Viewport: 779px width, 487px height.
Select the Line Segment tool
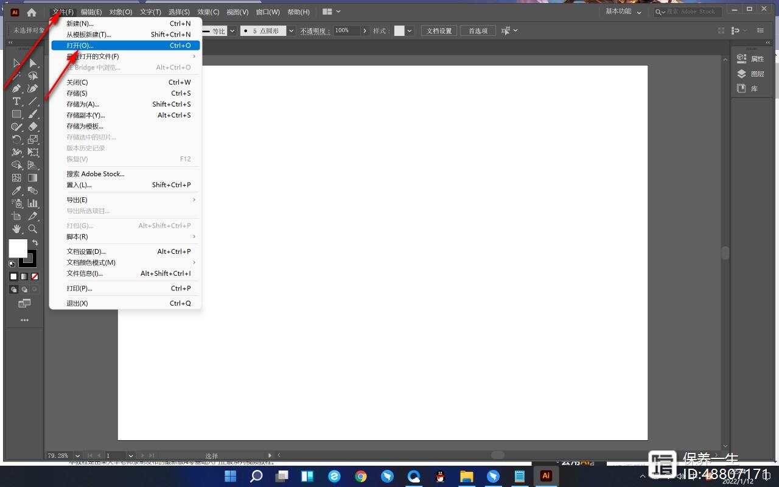pos(33,102)
